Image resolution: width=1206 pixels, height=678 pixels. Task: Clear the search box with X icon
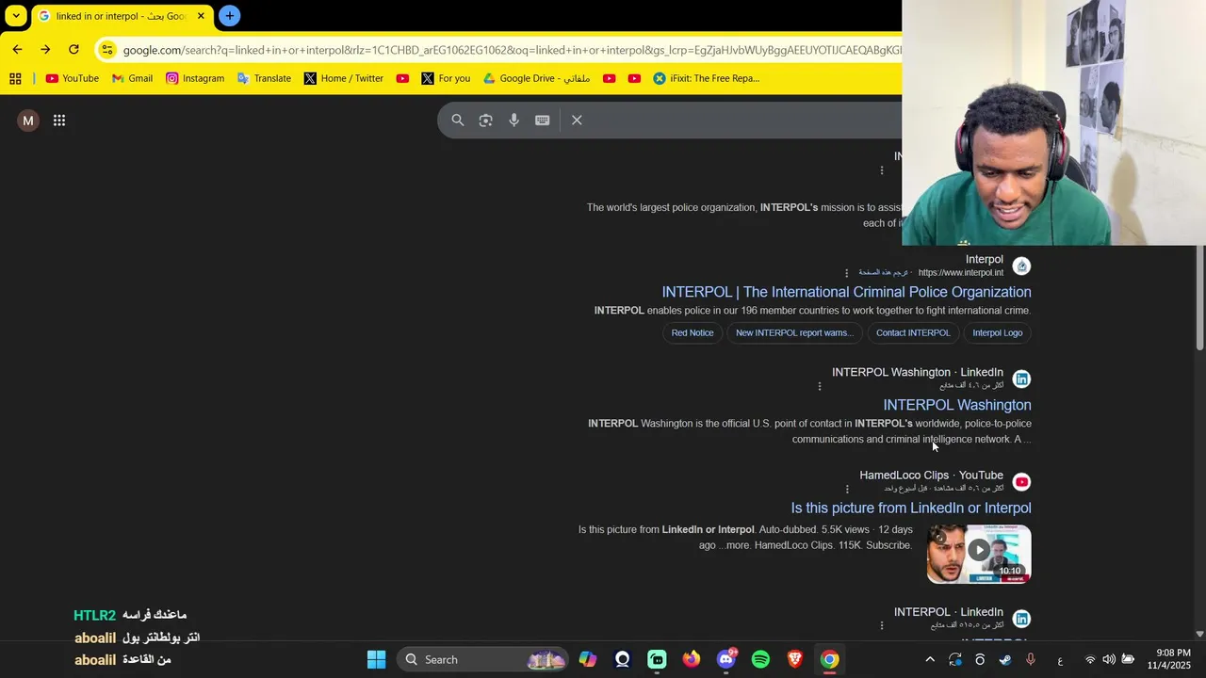point(577,121)
